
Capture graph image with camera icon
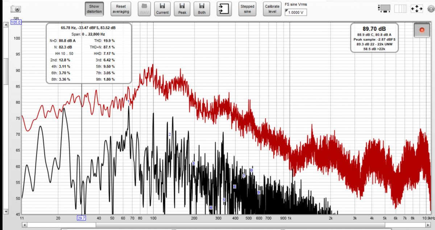tap(16, 8)
